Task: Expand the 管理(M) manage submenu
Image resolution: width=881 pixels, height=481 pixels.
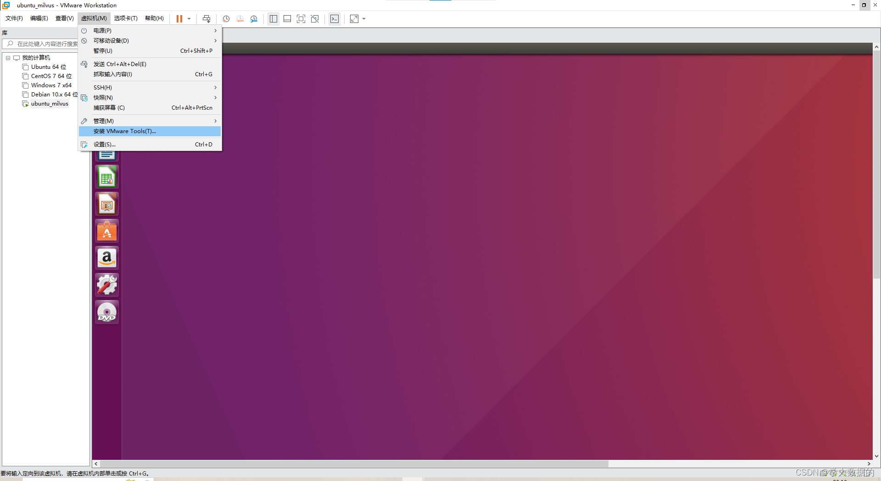Action: click(x=150, y=121)
